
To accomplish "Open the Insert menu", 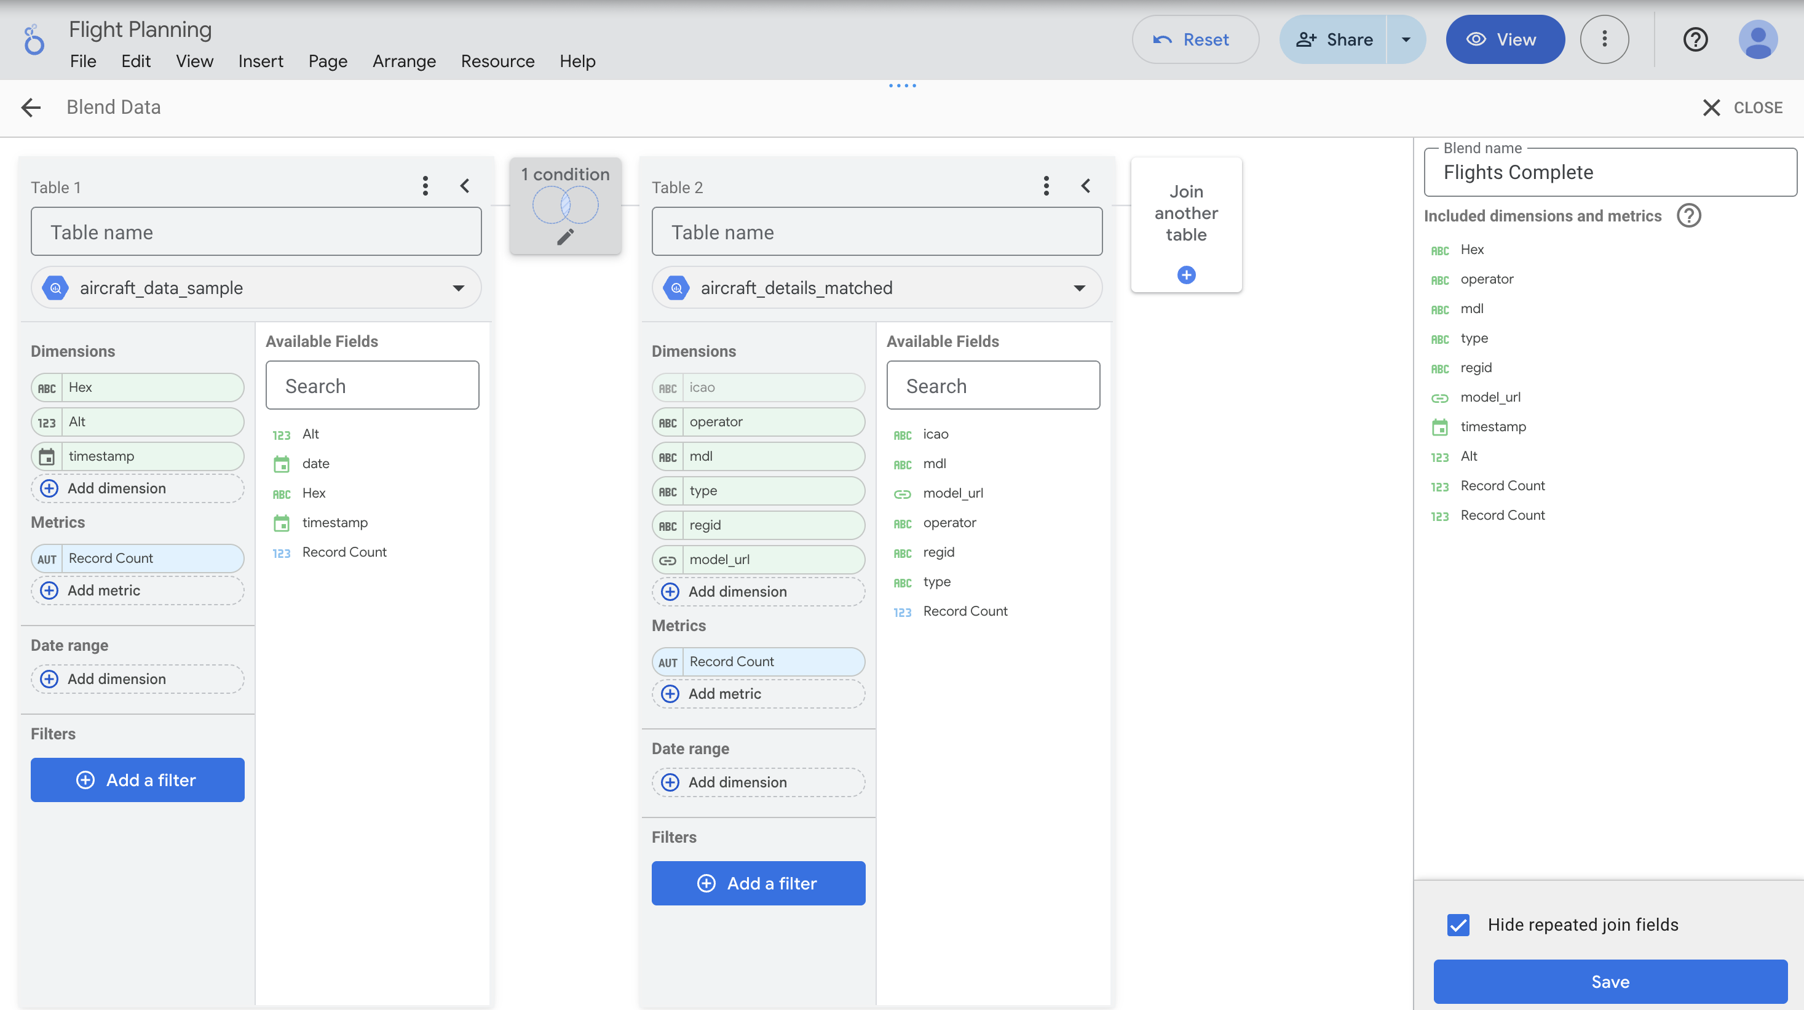I will (x=261, y=61).
